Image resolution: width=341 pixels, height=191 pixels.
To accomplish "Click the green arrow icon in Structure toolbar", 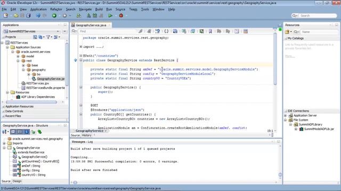I will (33, 132).
